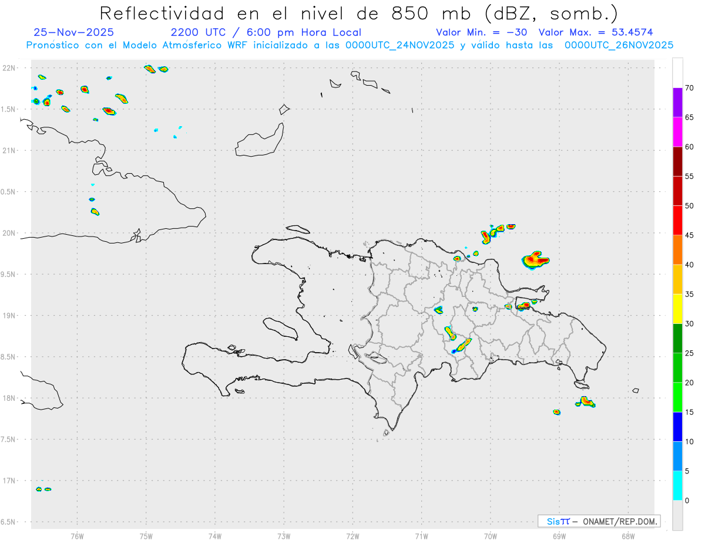705x544 pixels.
Task: Click the longitude label '68W'
Action: pyautogui.click(x=628, y=536)
